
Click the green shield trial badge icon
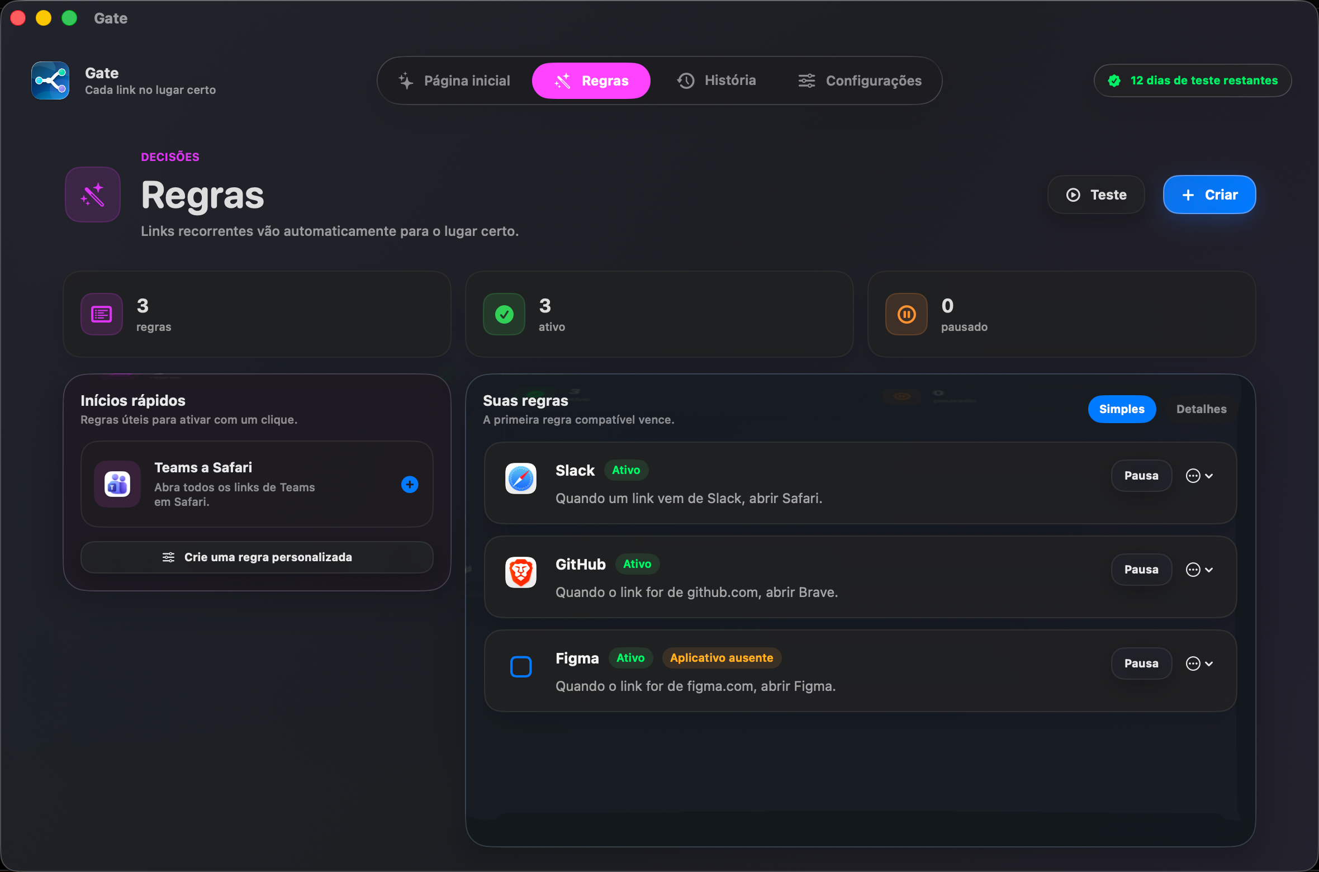tap(1114, 80)
